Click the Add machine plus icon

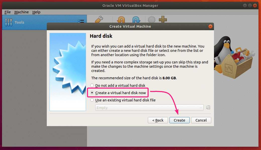163,20
